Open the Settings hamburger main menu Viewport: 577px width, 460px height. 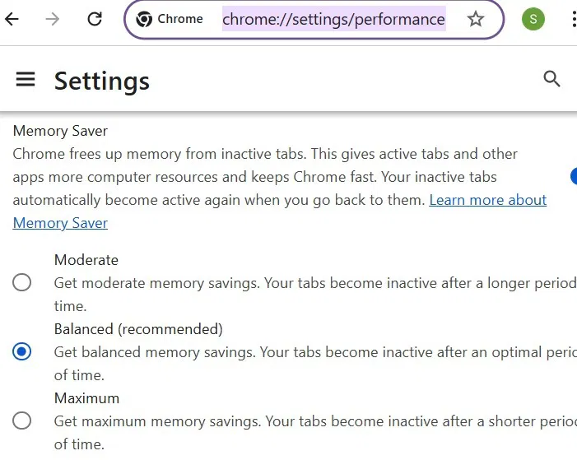[x=26, y=79]
